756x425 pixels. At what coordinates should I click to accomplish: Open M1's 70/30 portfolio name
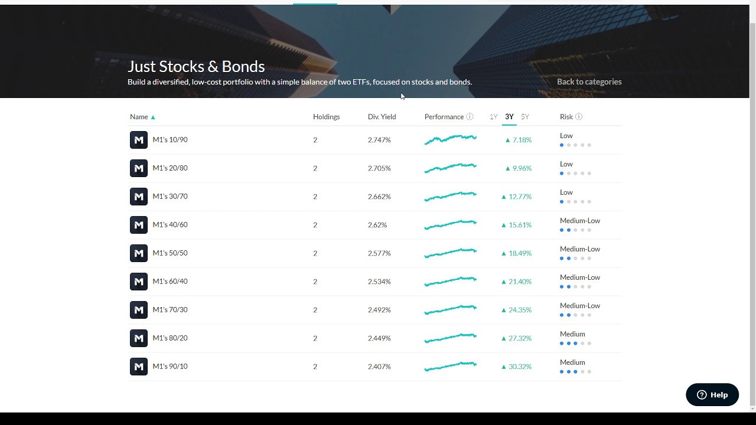click(170, 310)
